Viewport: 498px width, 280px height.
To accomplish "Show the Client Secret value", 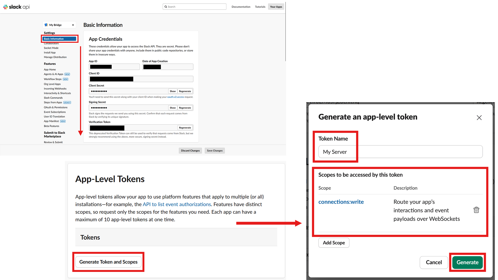I will click(173, 91).
